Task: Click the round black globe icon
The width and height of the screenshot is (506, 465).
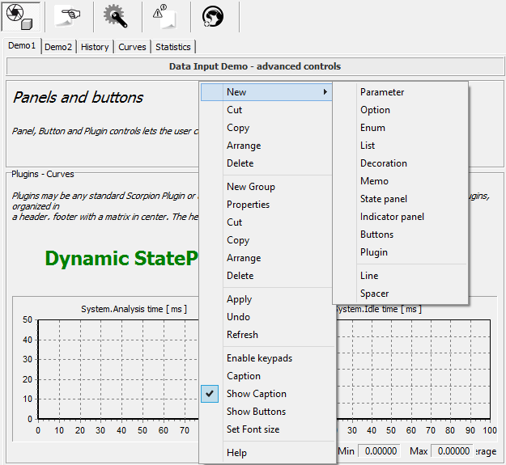Action: (x=214, y=16)
